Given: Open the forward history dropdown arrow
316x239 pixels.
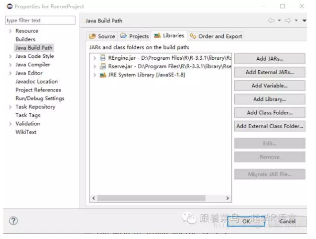Looking at the screenshot, I should pyautogui.click(x=296, y=21).
